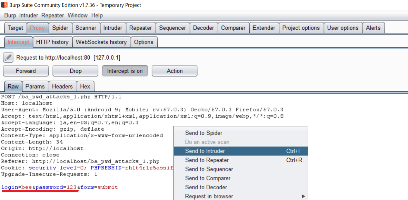
Task: Open the Extender tab
Action: pos(264,28)
